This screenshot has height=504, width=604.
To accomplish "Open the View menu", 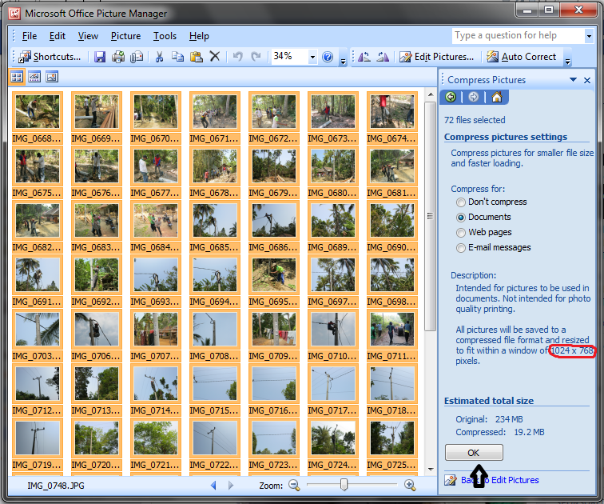I will point(88,36).
